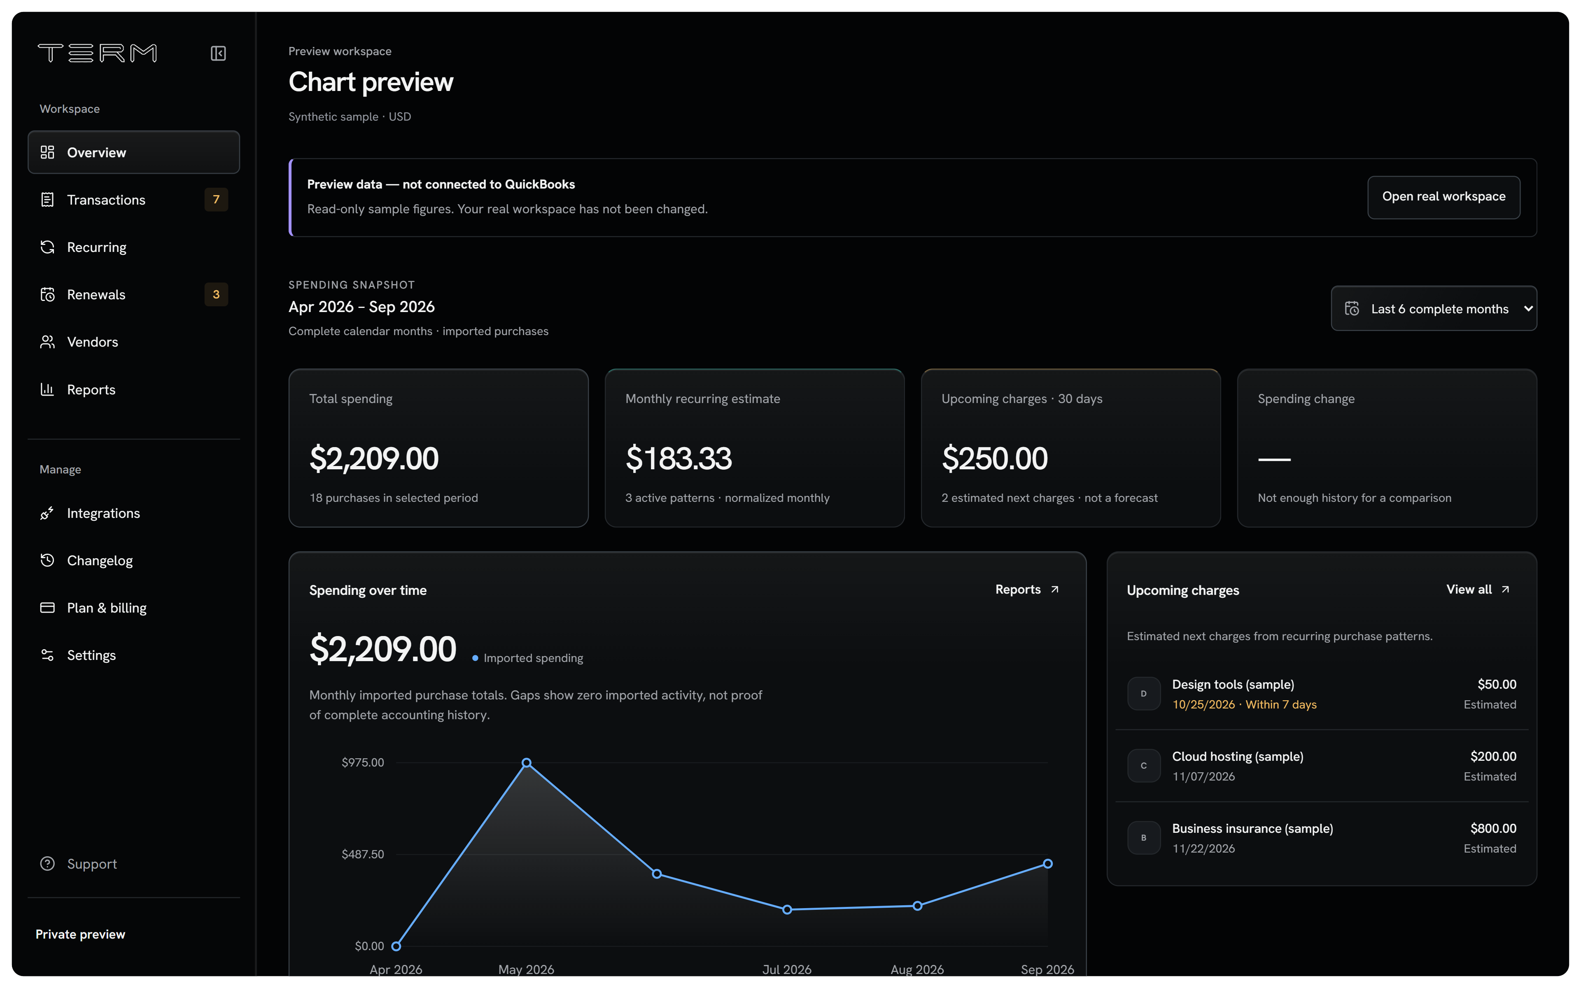Go to the Overview page

[x=134, y=152]
